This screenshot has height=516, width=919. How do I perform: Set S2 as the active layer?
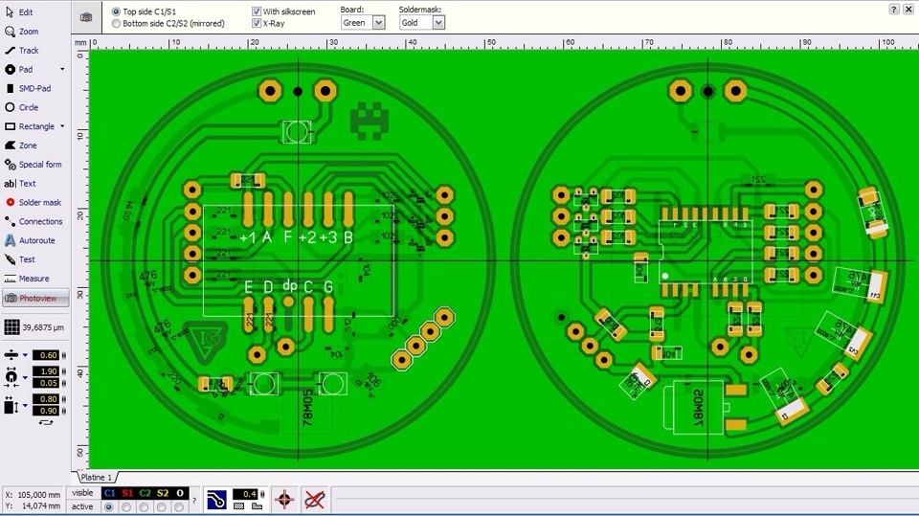coord(162,507)
